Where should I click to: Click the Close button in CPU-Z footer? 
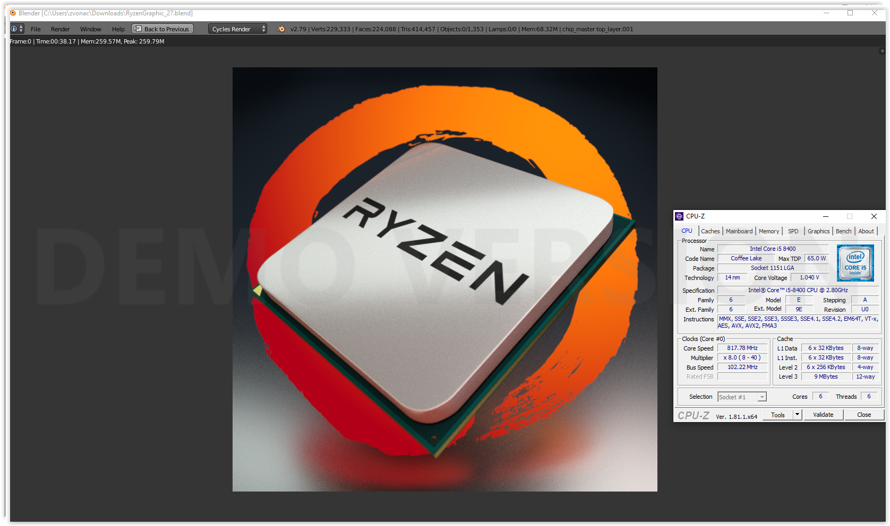[x=863, y=415]
